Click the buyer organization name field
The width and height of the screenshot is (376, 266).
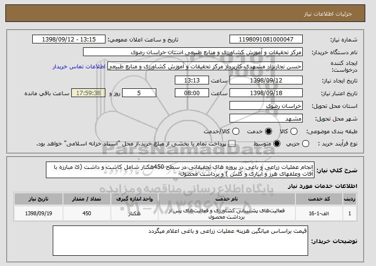coord(193,52)
